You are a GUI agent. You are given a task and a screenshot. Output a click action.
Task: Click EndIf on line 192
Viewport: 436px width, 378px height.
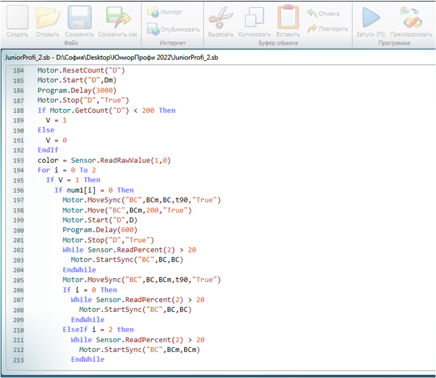pyautogui.click(x=48, y=150)
